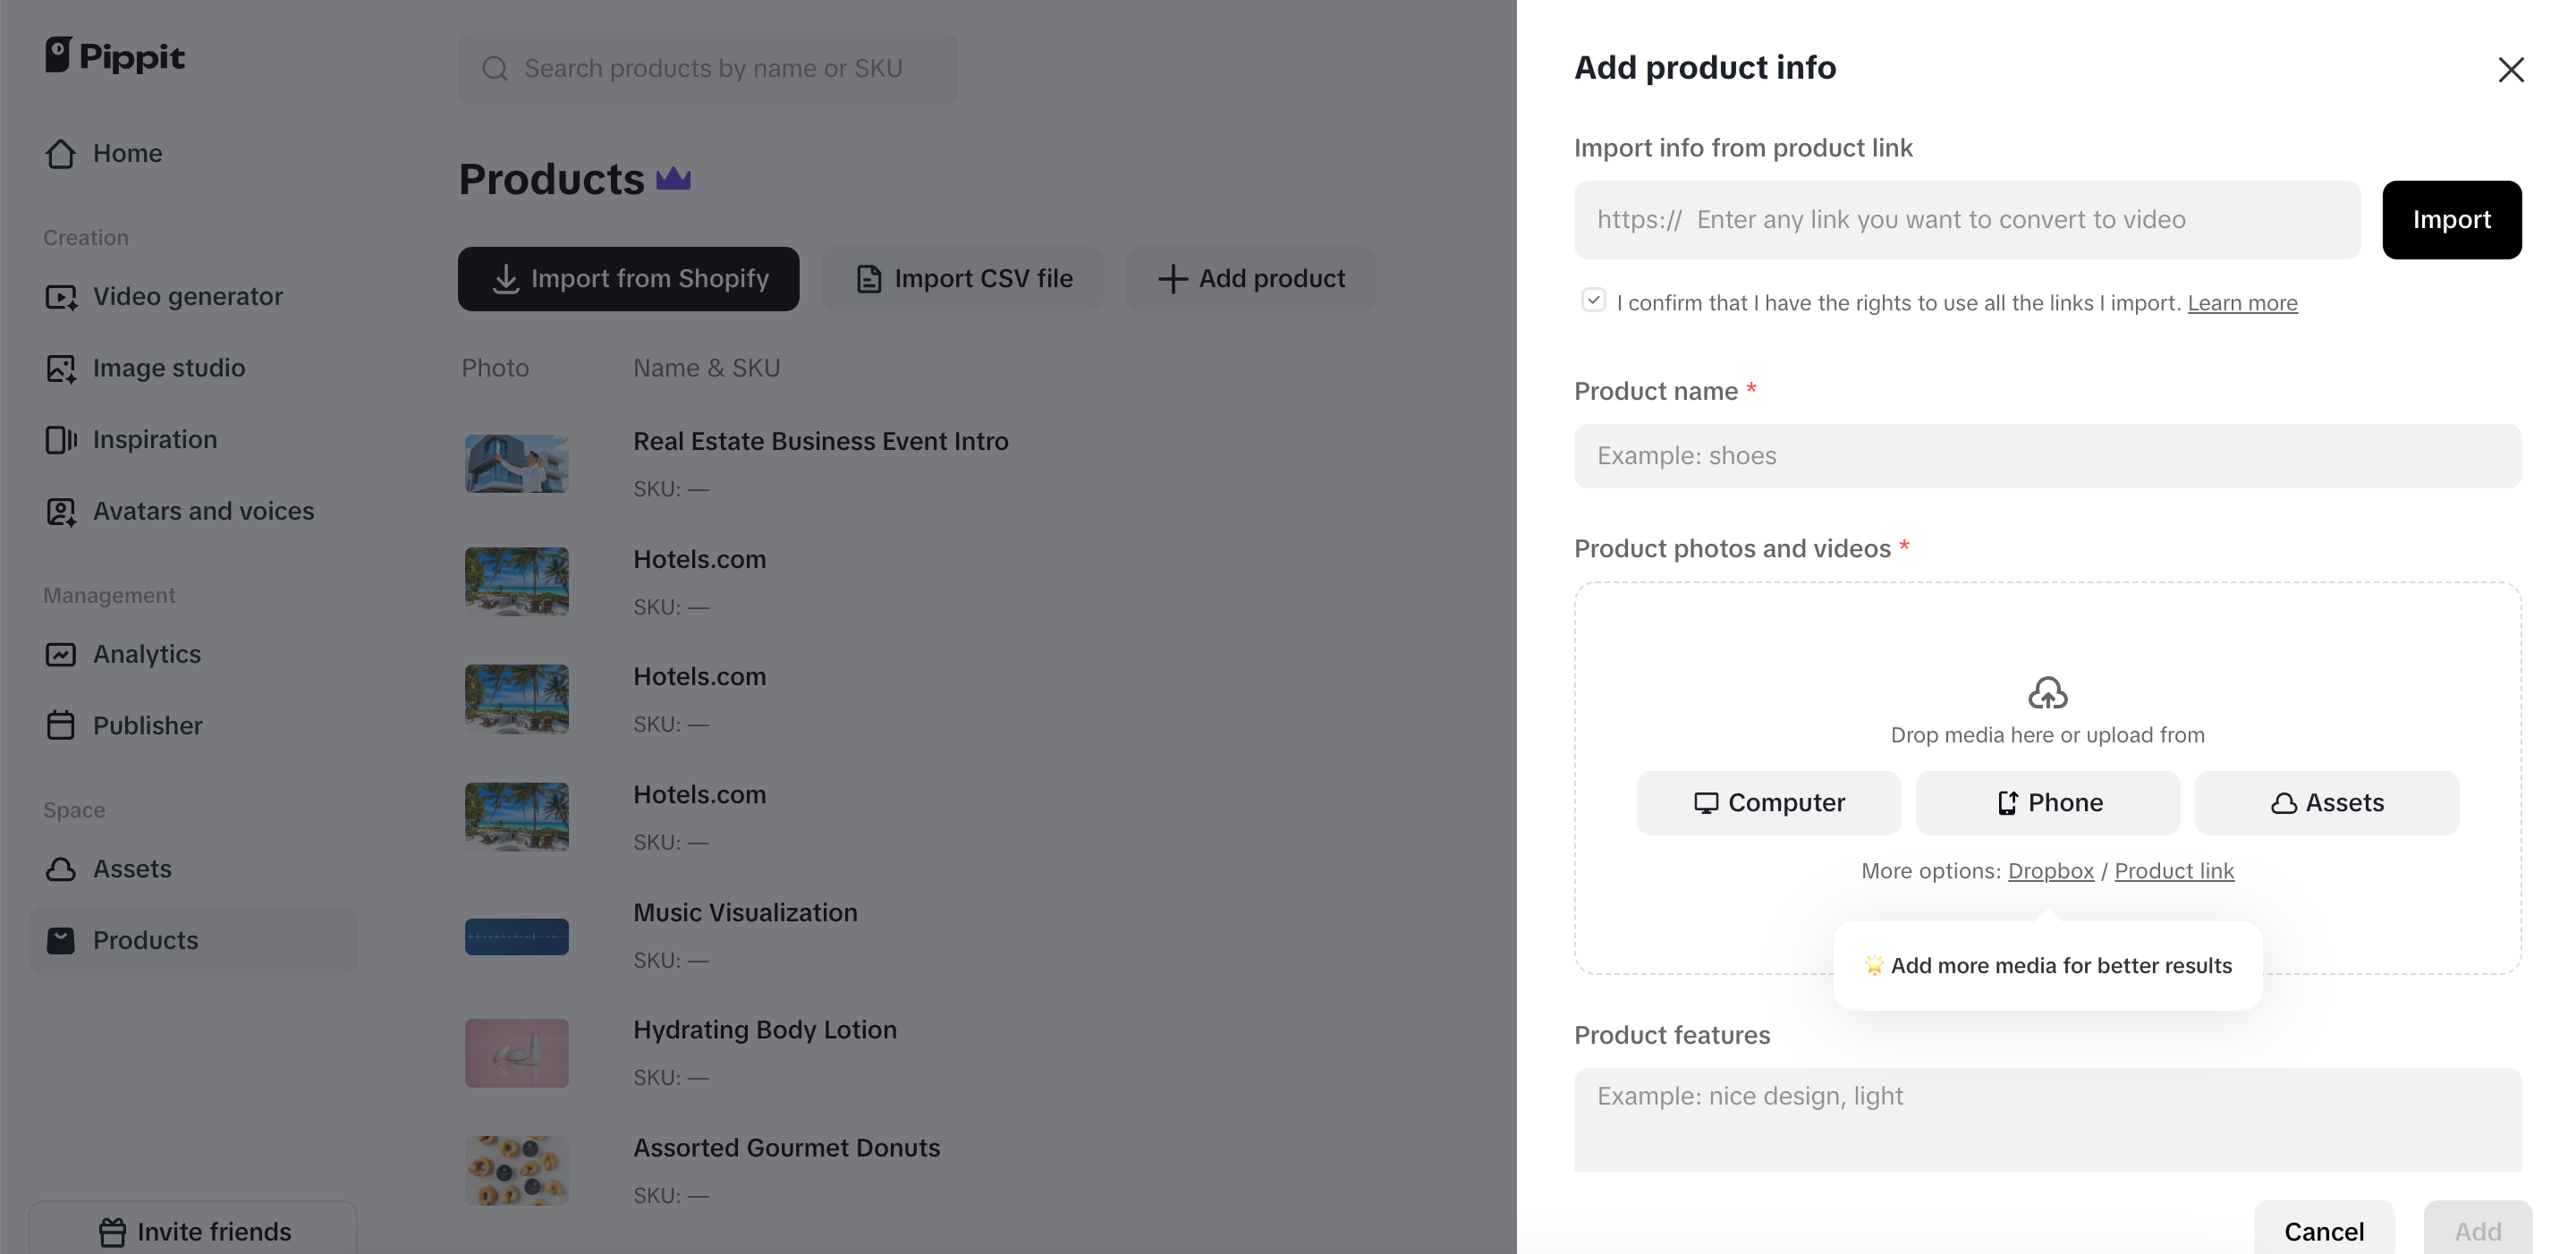Viewport: 2576px width, 1254px height.
Task: Open Import from Shopify
Action: [628, 278]
